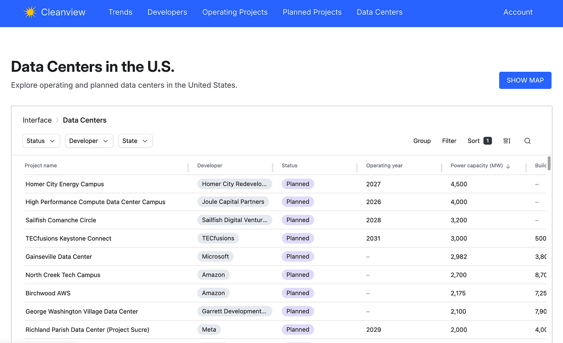Click the 2,000 power capacity cell
This screenshot has width=563, height=343.
(459, 329)
